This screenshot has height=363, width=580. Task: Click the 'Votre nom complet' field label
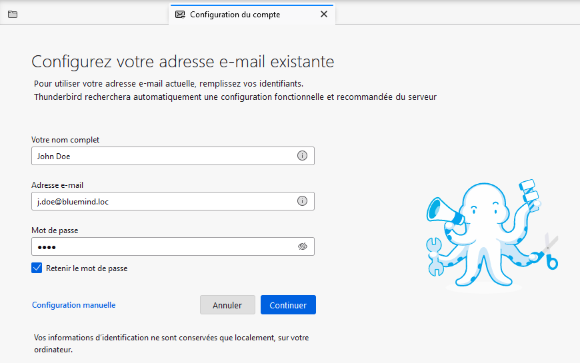coord(65,140)
